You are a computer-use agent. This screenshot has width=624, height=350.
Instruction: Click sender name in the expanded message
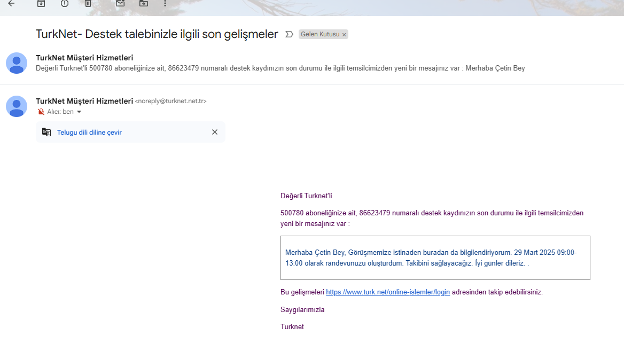tap(84, 101)
